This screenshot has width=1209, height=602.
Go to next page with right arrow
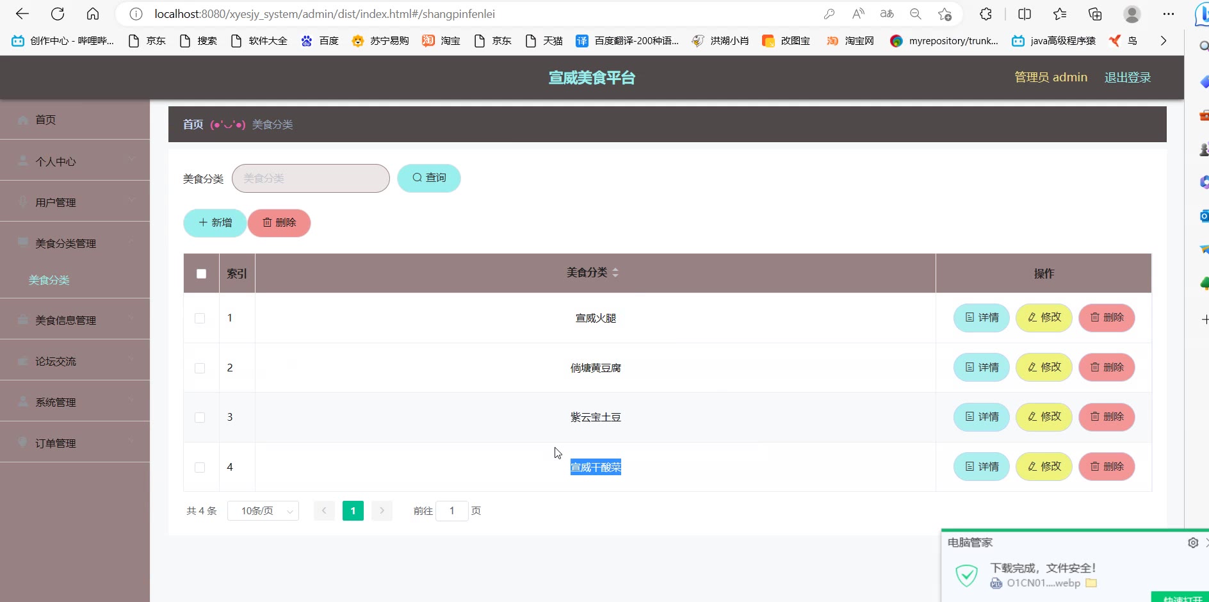(382, 511)
